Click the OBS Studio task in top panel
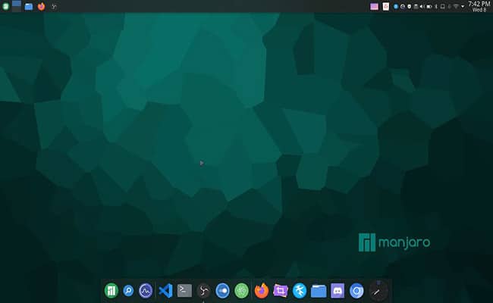The height and width of the screenshot is (303, 493). (54, 6)
